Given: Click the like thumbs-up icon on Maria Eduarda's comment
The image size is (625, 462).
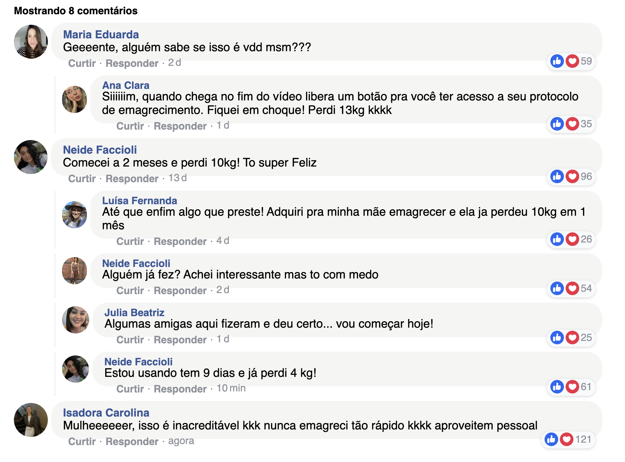Looking at the screenshot, I should tap(557, 61).
